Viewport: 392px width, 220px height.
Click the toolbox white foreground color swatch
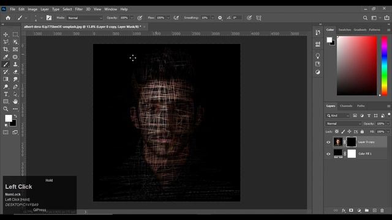[x=8, y=118]
